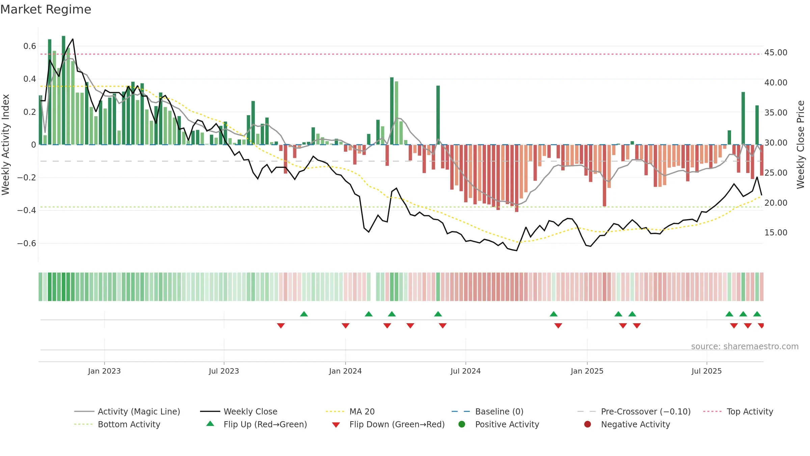The image size is (810, 456).
Task: Click the Jul 2024 axis label
Action: pos(465,371)
